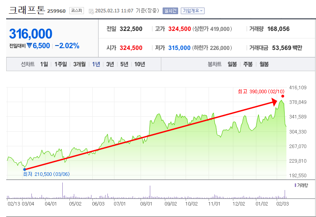Screen dimensions: 316x217
Task: Click stock code 259960
Action: (57, 11)
